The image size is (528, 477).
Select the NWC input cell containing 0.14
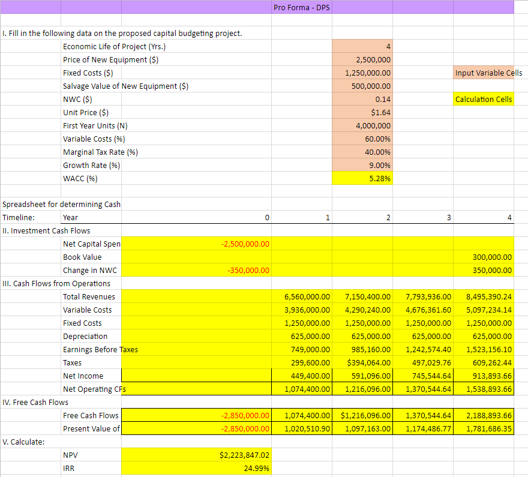pos(362,100)
